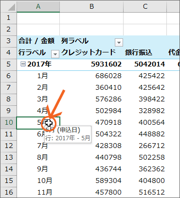The width and height of the screenshot is (180, 198).
Task: Click the 7月 row label
Action: click(x=42, y=146)
